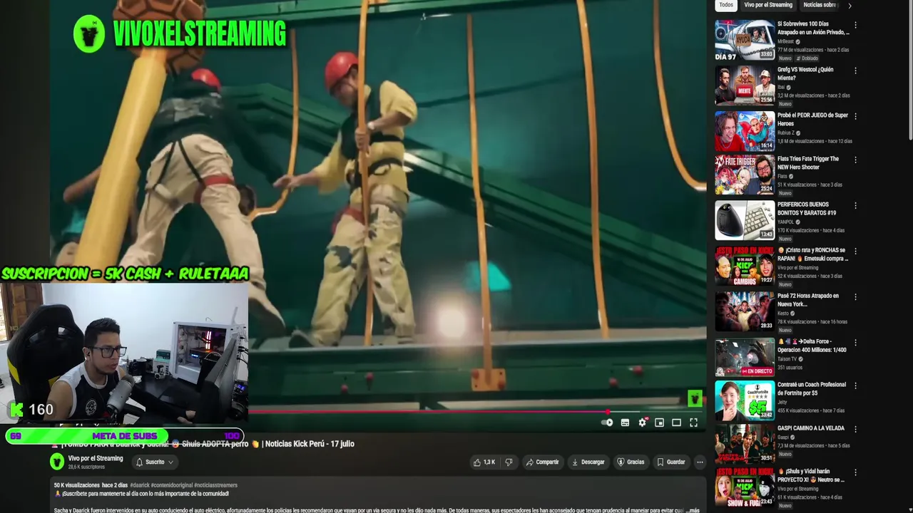Show more filter chips with the right arrow

point(850,6)
